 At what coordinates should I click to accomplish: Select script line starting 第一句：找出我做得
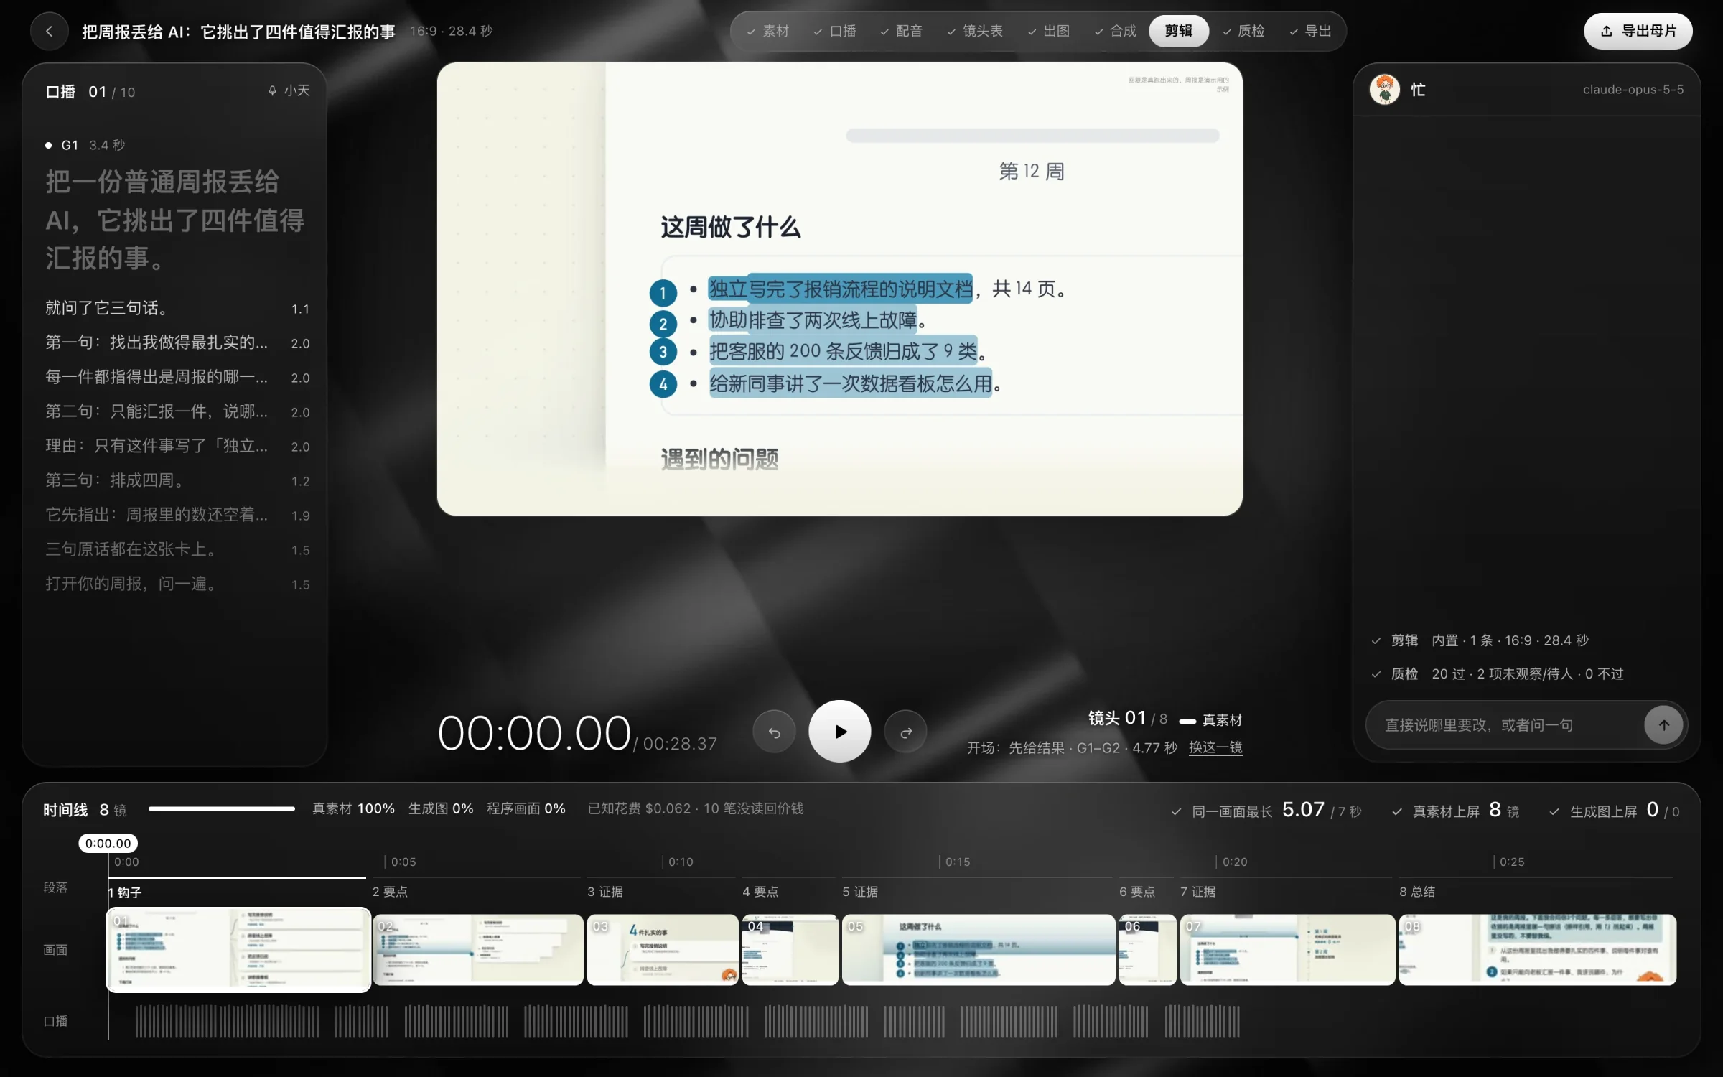[x=177, y=342]
